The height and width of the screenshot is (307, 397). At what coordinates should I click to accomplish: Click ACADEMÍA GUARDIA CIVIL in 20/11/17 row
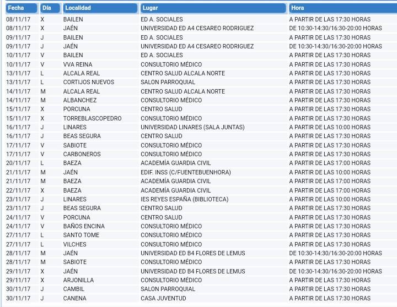pyautogui.click(x=176, y=163)
